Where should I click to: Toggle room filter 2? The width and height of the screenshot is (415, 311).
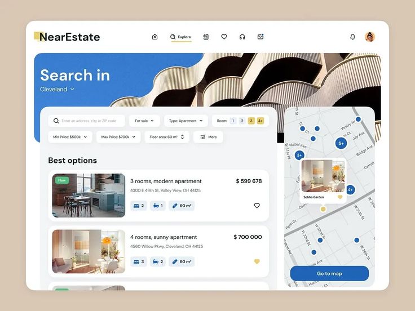pos(242,121)
